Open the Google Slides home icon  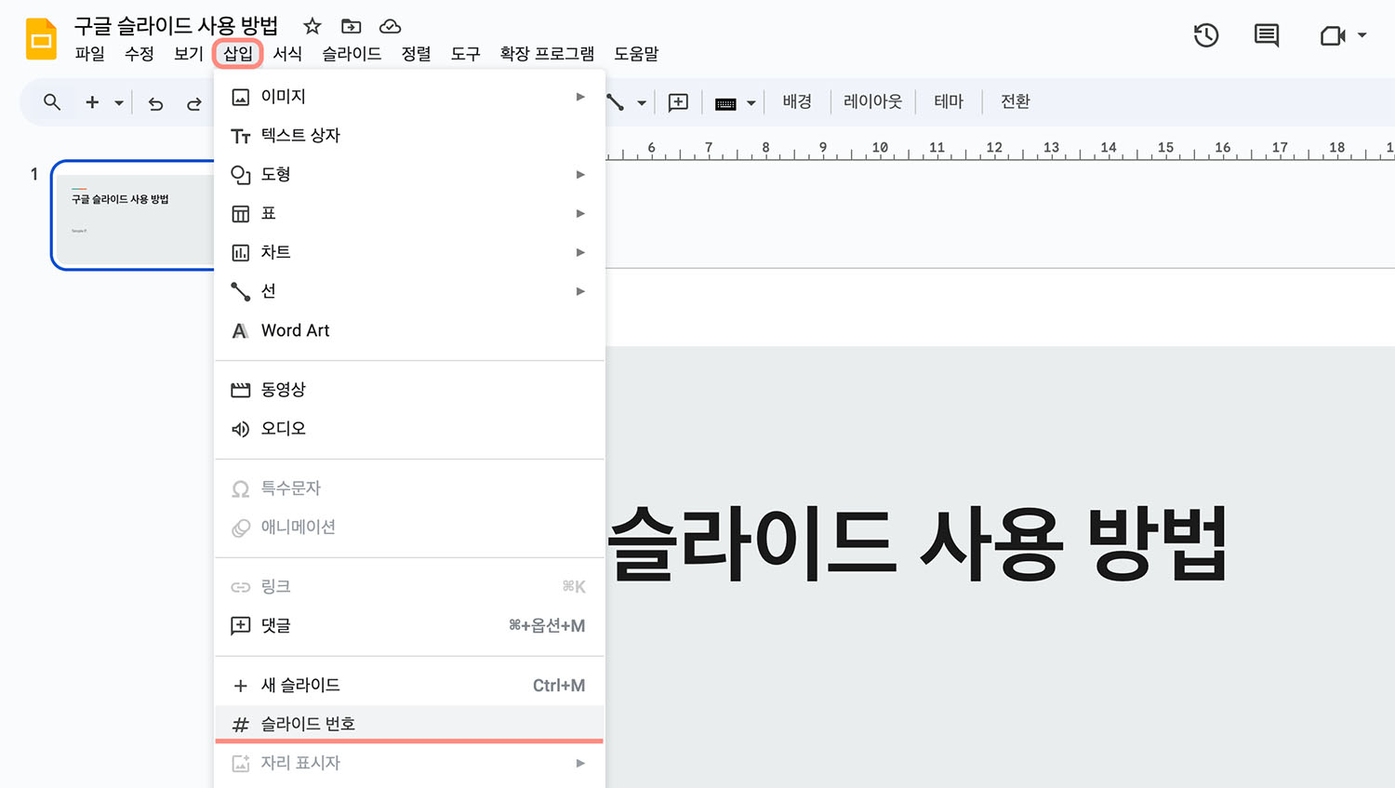(41, 39)
